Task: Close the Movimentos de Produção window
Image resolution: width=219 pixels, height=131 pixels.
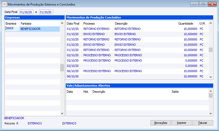Action: tap(212, 4)
